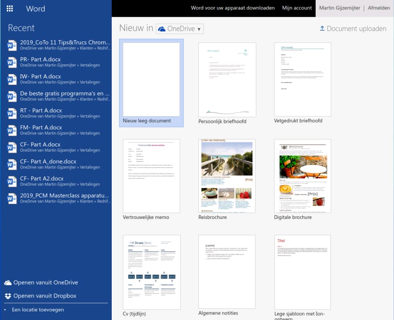Click the Word voor uw apparaat downloaden link
The width and height of the screenshot is (394, 320).
tap(233, 8)
